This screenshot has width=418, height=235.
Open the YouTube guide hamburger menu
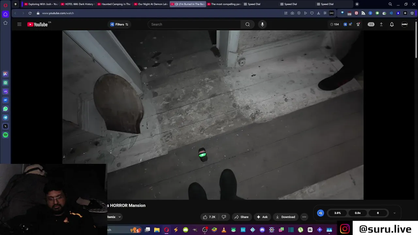(x=19, y=24)
